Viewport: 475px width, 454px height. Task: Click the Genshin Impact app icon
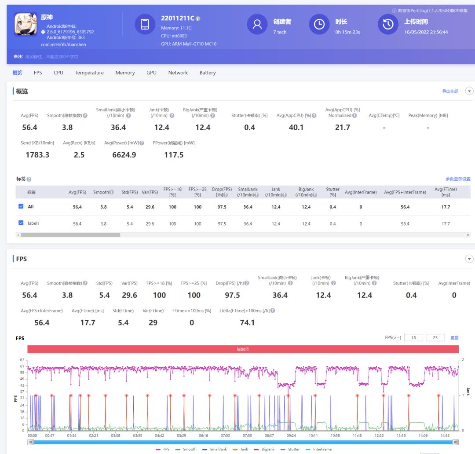pos(26,24)
